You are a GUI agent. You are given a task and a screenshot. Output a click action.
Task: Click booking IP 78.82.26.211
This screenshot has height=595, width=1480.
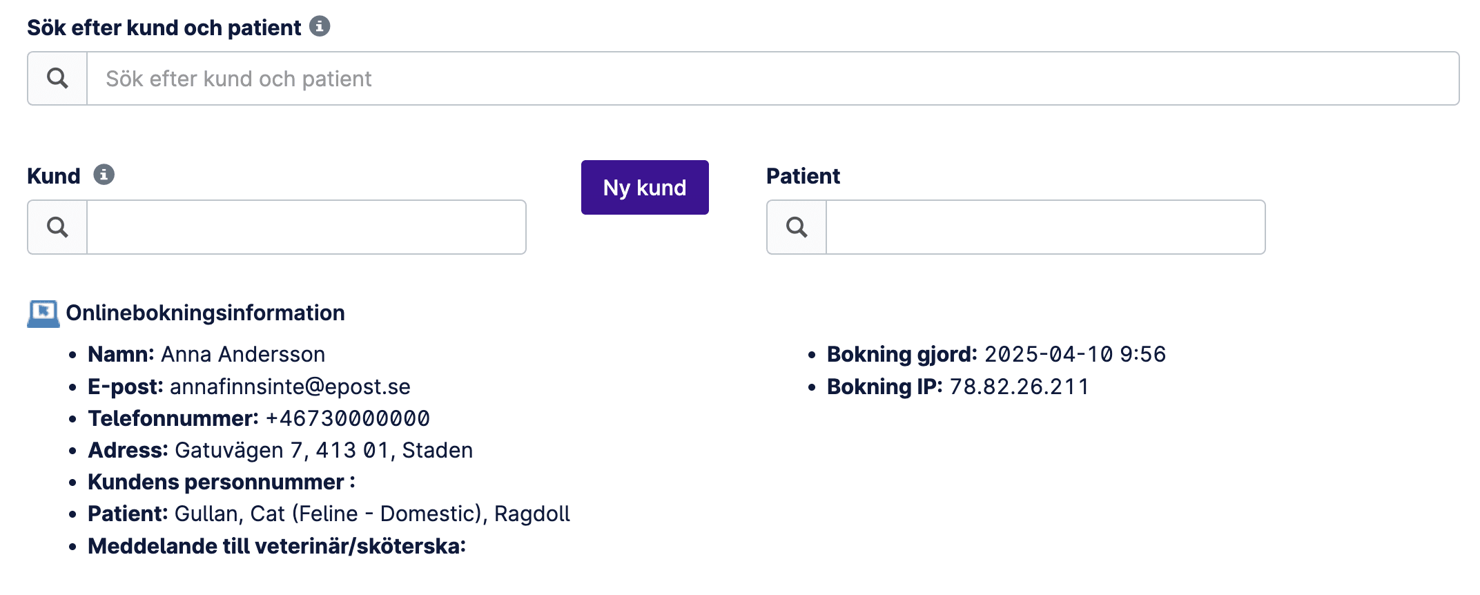1019,387
